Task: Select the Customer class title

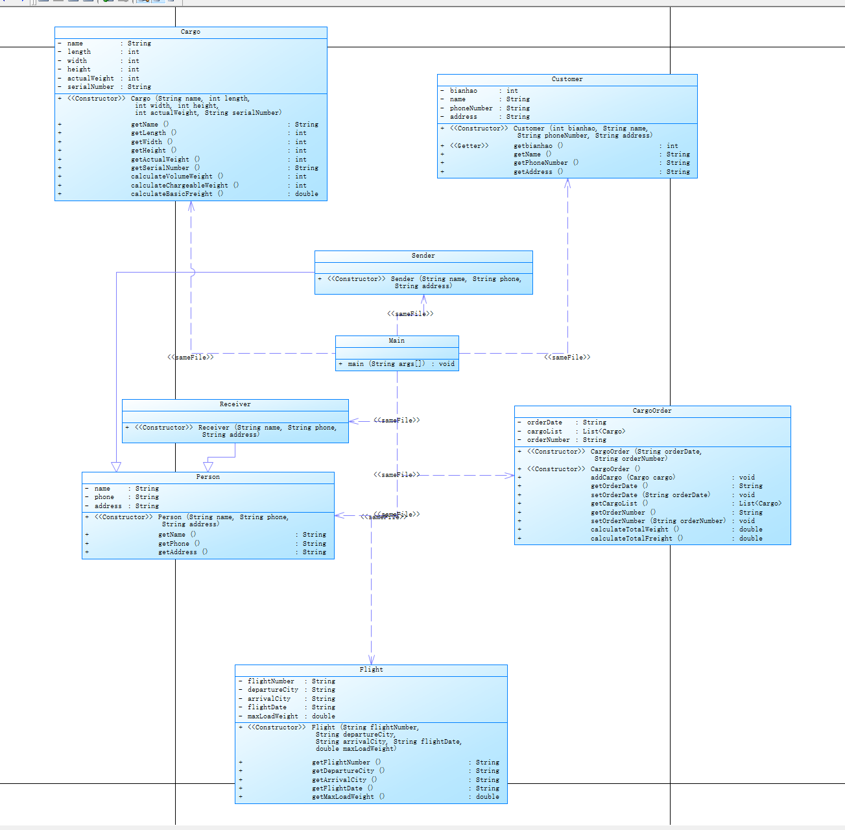Action: coord(567,79)
